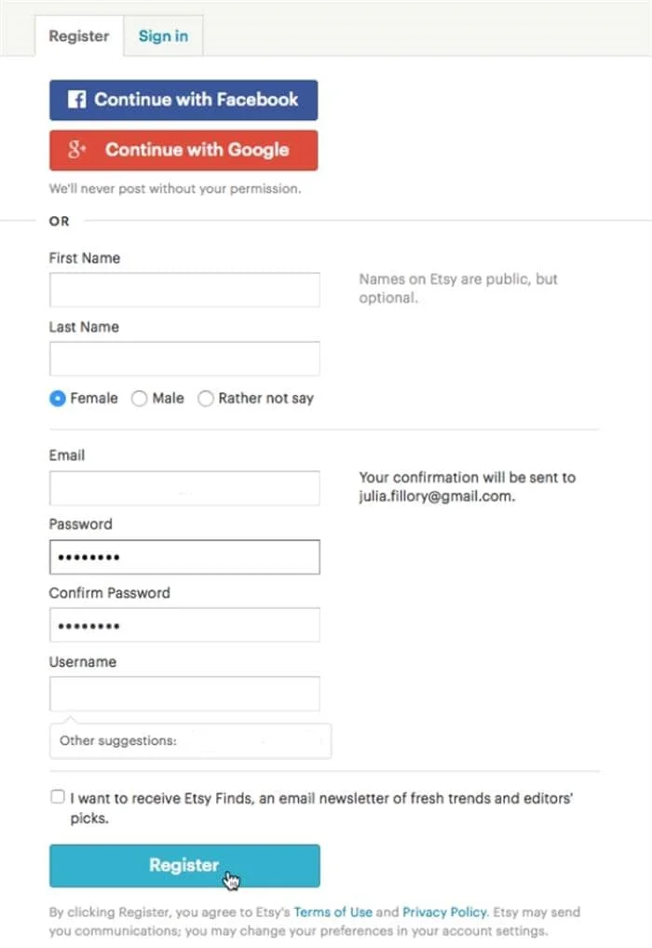Click the Password field
The height and width of the screenshot is (948, 652).
pos(184,557)
